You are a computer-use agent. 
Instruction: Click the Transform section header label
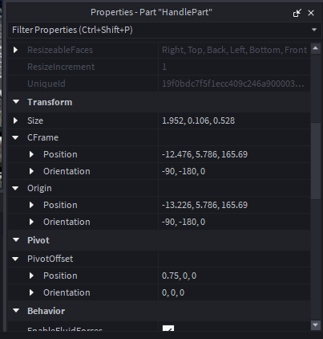(50, 102)
